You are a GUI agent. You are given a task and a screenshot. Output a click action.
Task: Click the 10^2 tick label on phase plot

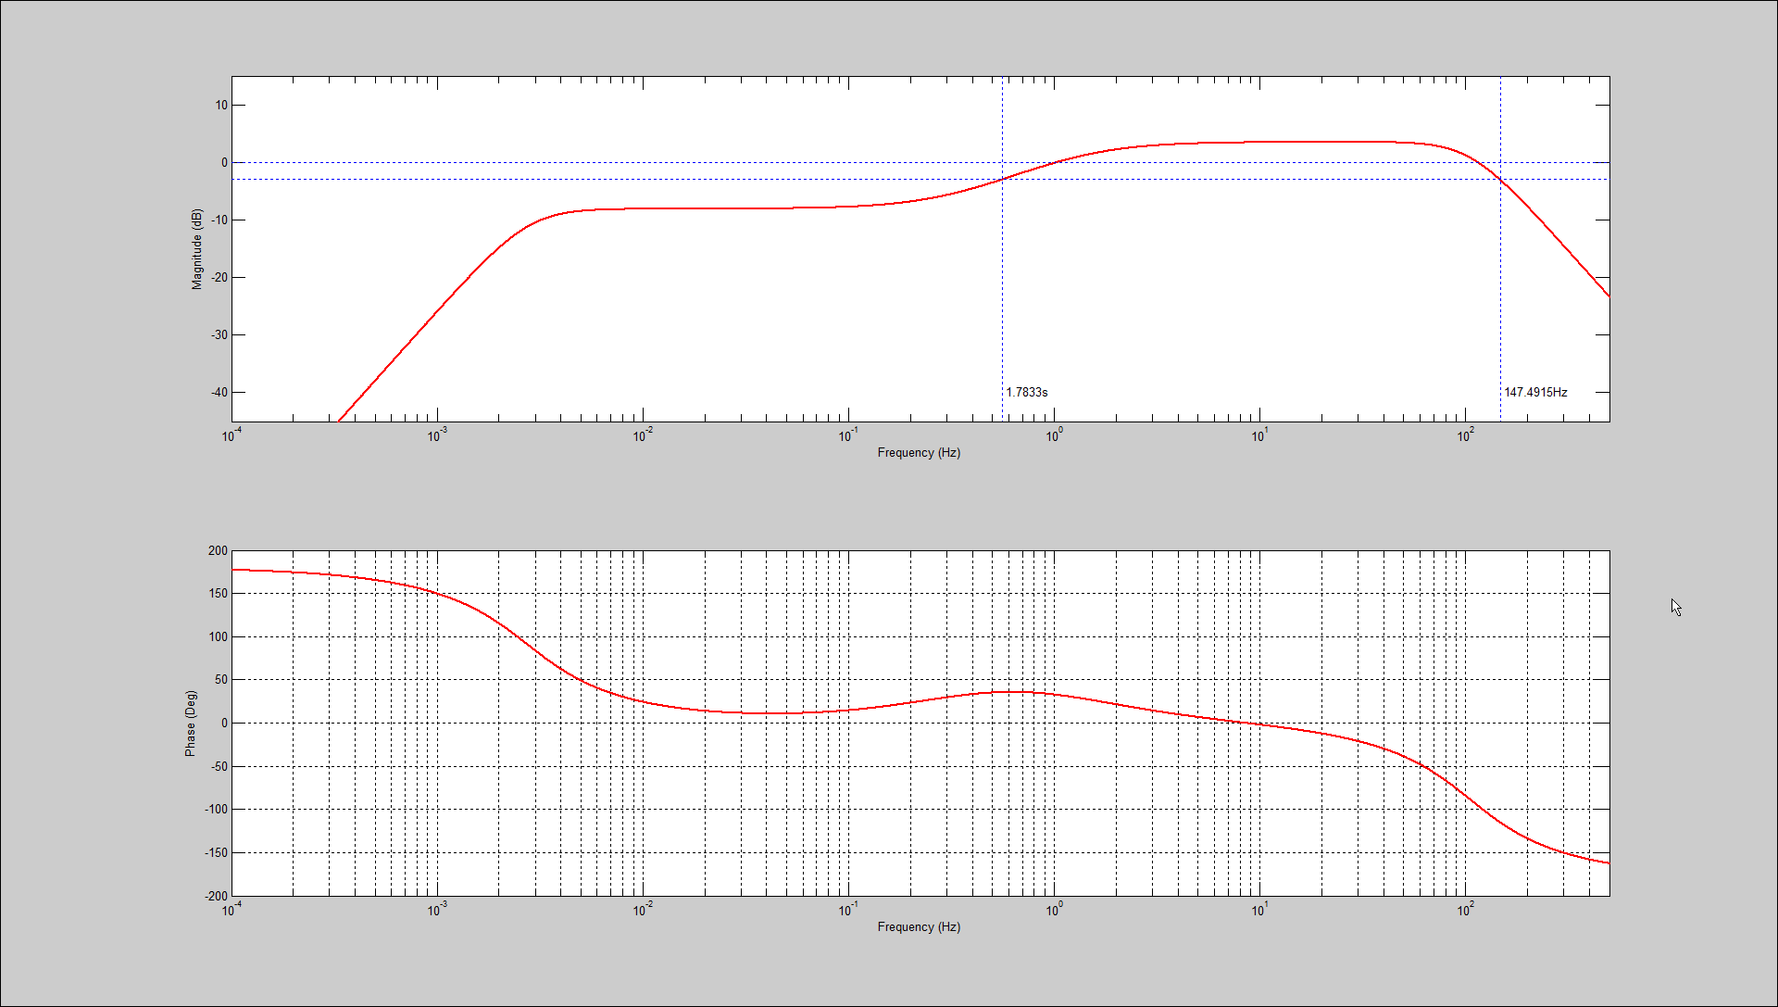(1465, 910)
